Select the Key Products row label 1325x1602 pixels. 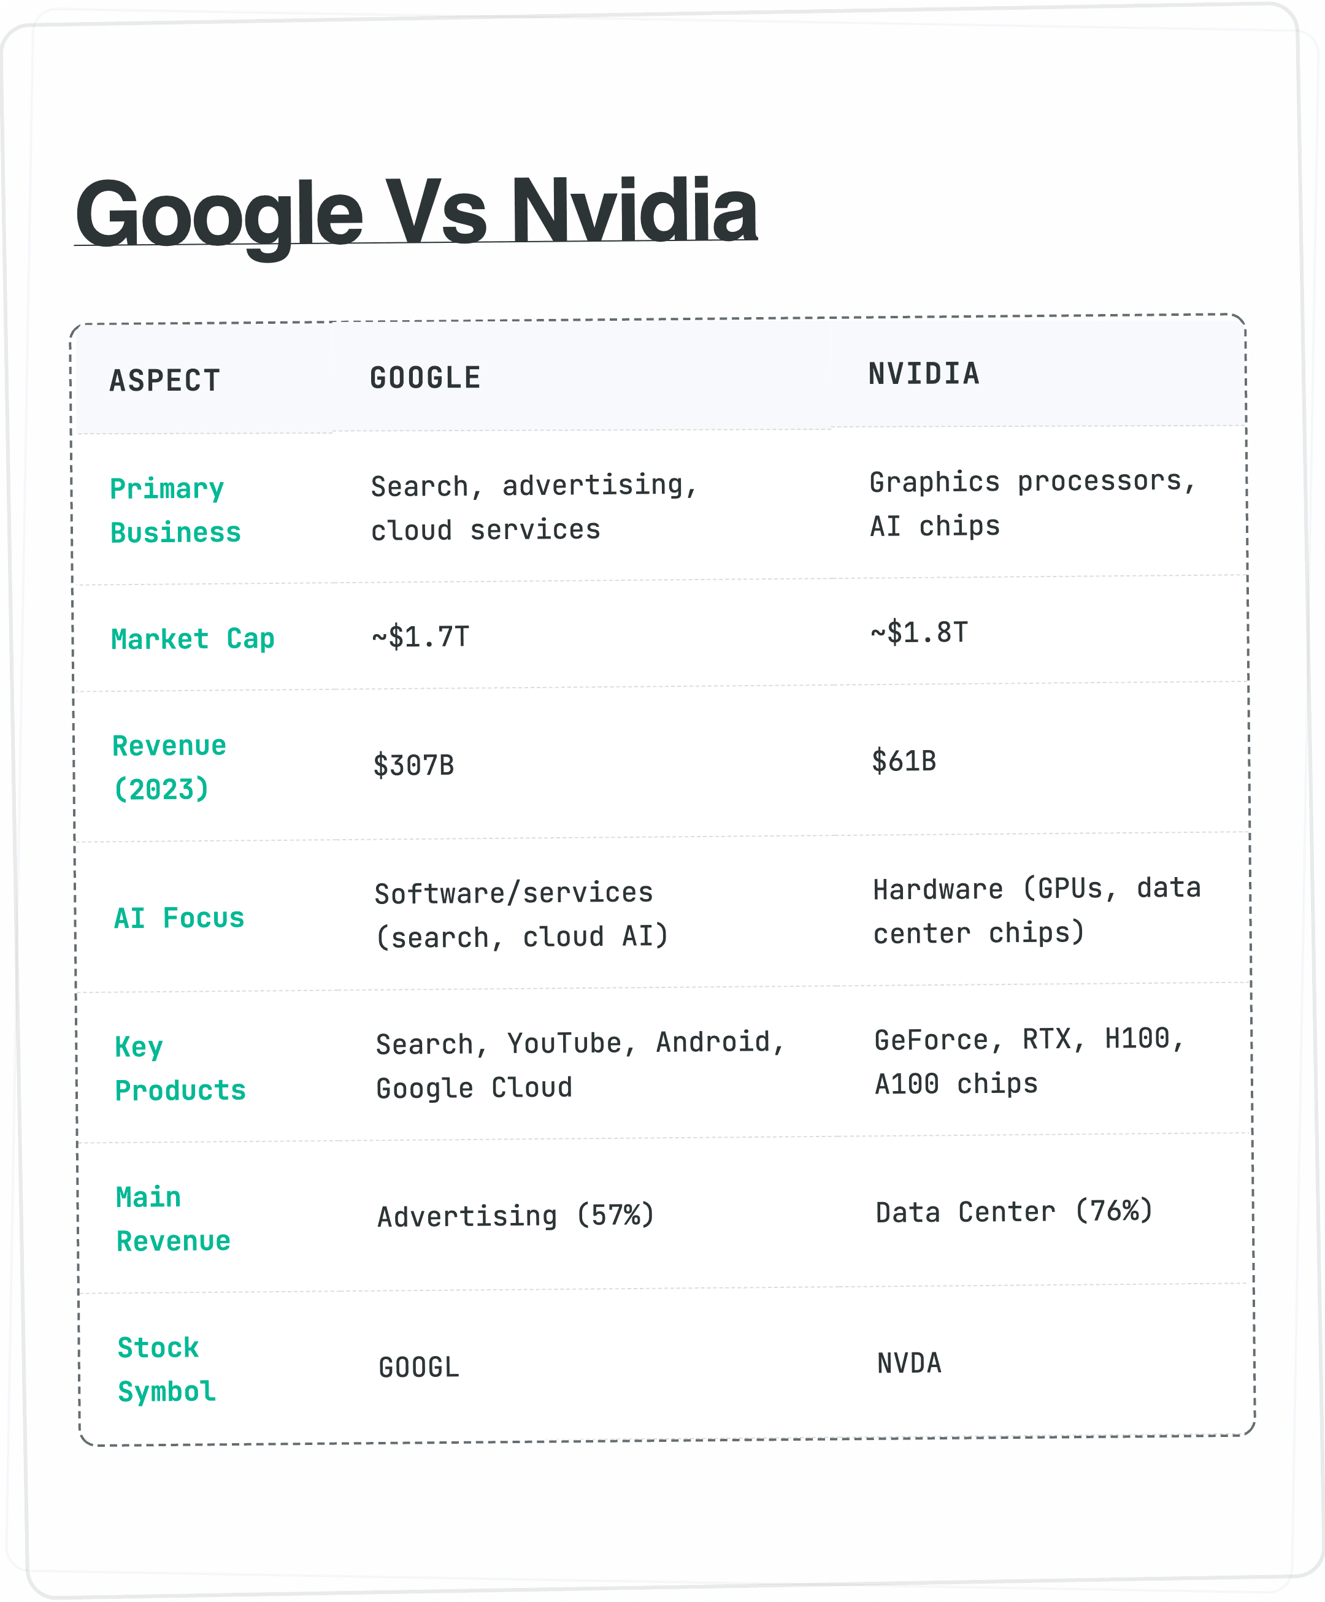(181, 1069)
